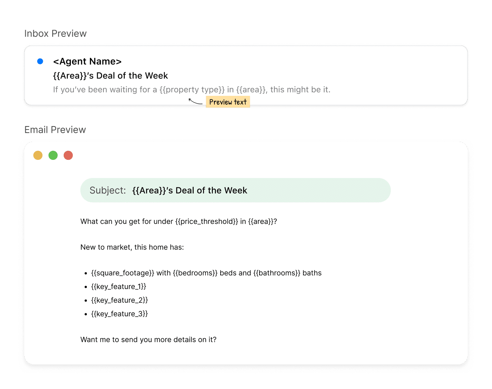Image resolution: width=492 pixels, height=389 pixels.
Task: Click the curved arrow beside Preview text
Action: point(195,101)
